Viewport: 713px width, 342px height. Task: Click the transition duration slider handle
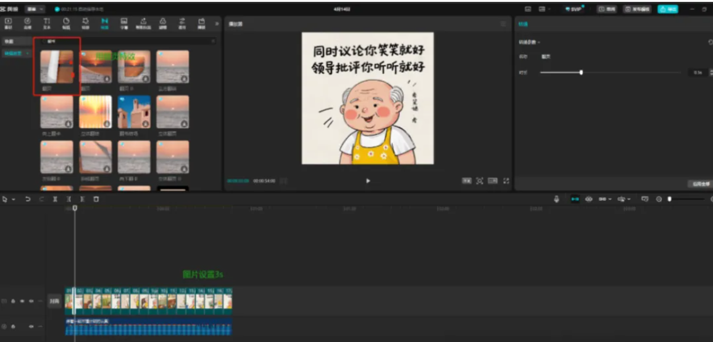click(581, 72)
